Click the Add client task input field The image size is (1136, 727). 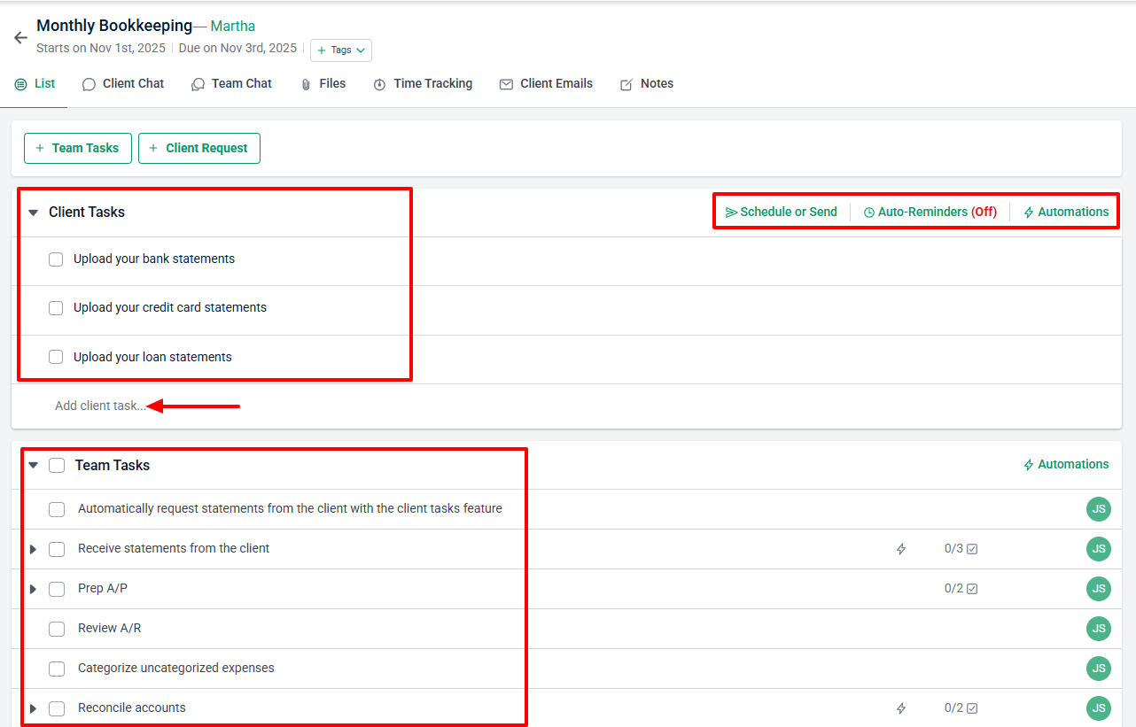click(x=99, y=405)
